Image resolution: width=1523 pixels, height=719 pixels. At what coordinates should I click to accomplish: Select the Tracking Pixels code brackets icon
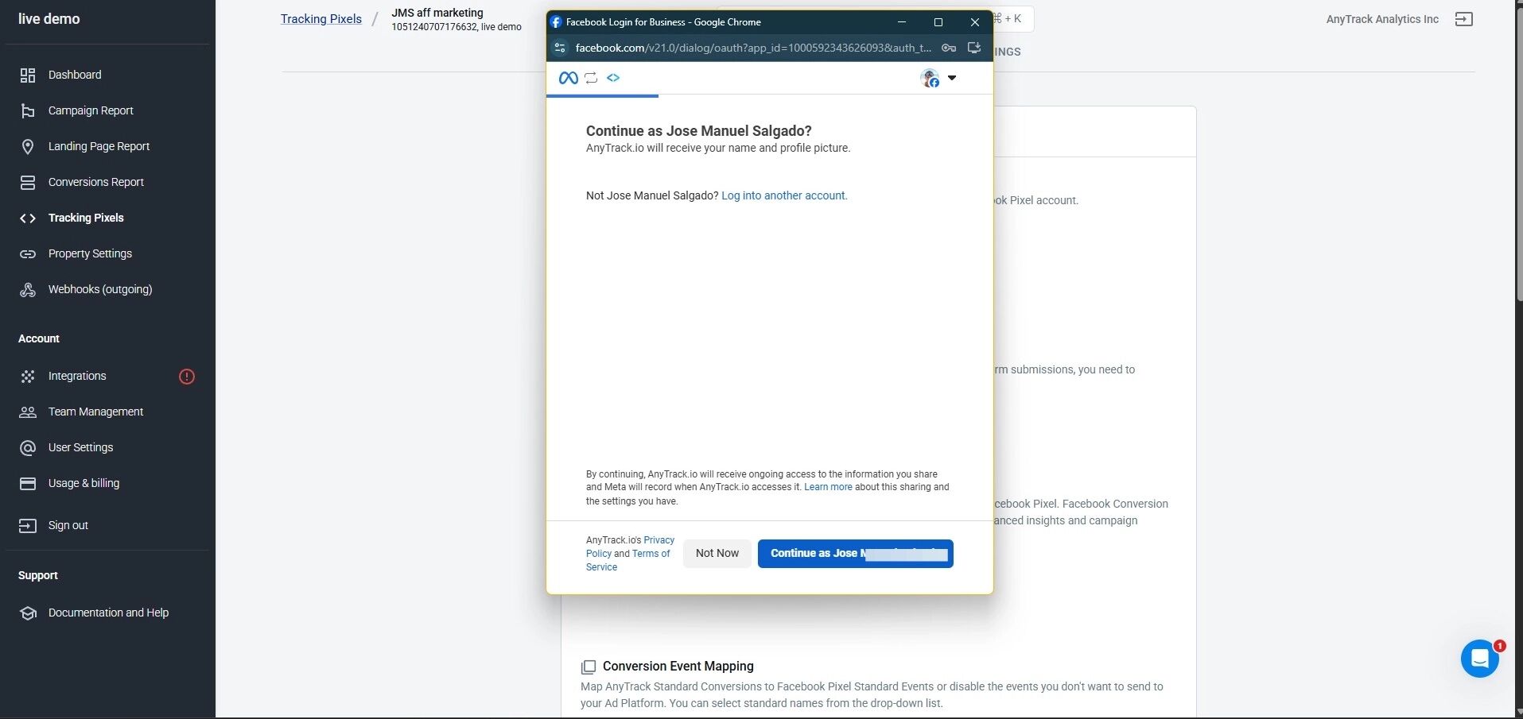[x=28, y=218]
